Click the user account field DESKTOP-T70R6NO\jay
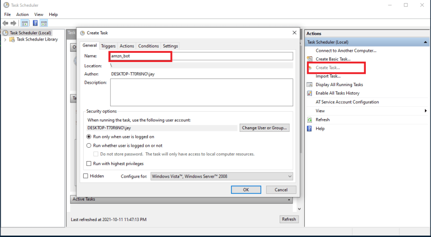The image size is (431, 237). (162, 128)
